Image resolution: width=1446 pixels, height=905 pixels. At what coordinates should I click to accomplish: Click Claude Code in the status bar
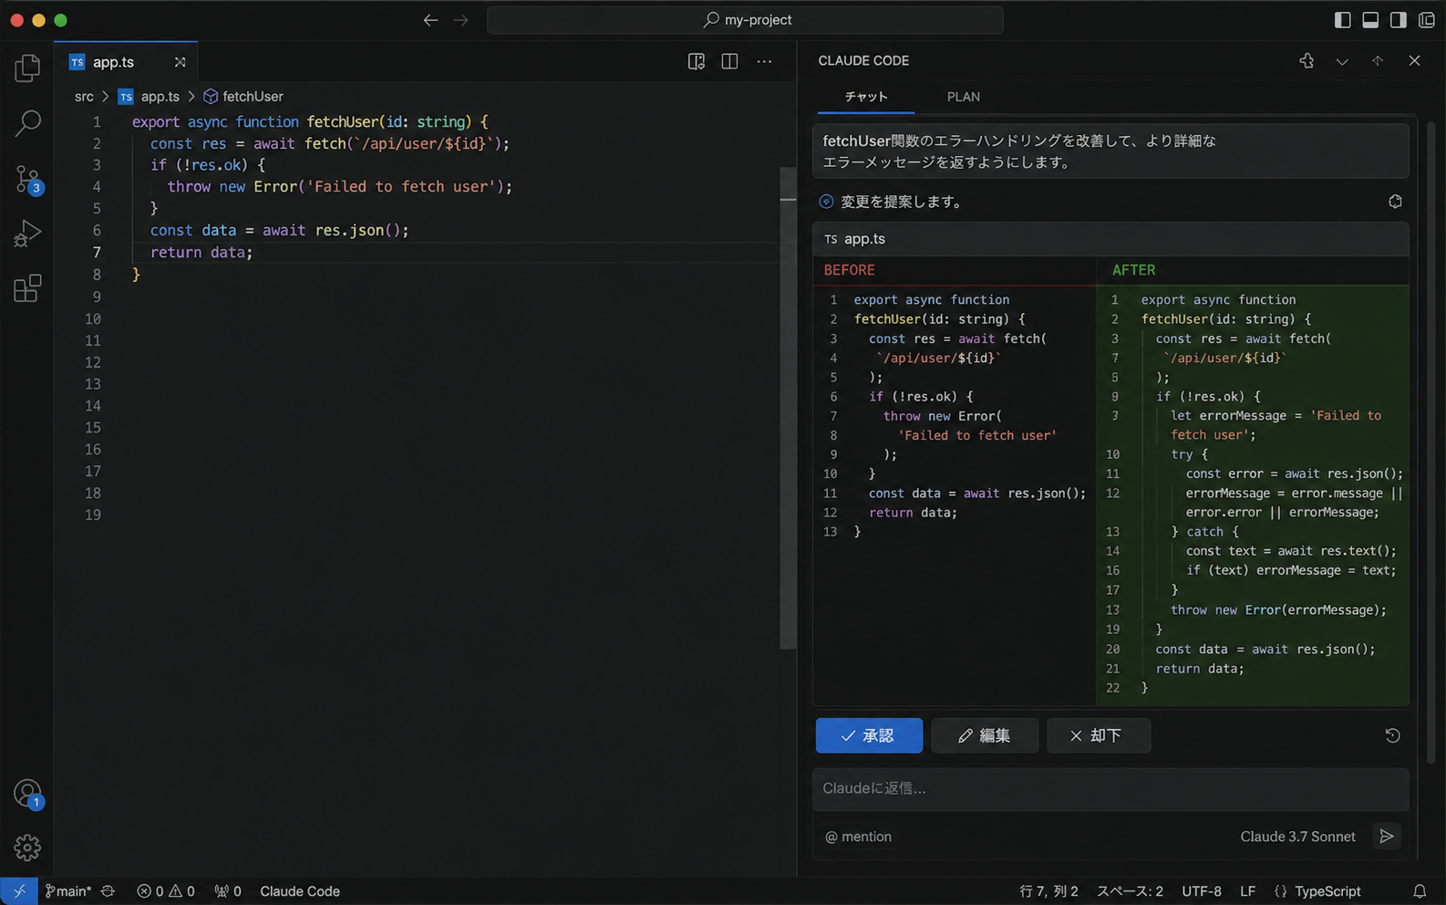coord(300,891)
